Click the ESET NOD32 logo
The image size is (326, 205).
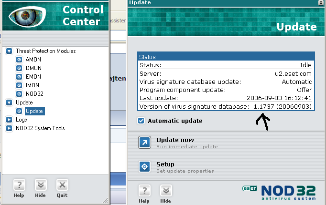click(x=279, y=193)
